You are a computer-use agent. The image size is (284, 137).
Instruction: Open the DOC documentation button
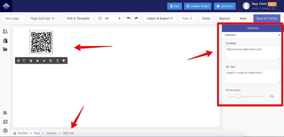175,6
